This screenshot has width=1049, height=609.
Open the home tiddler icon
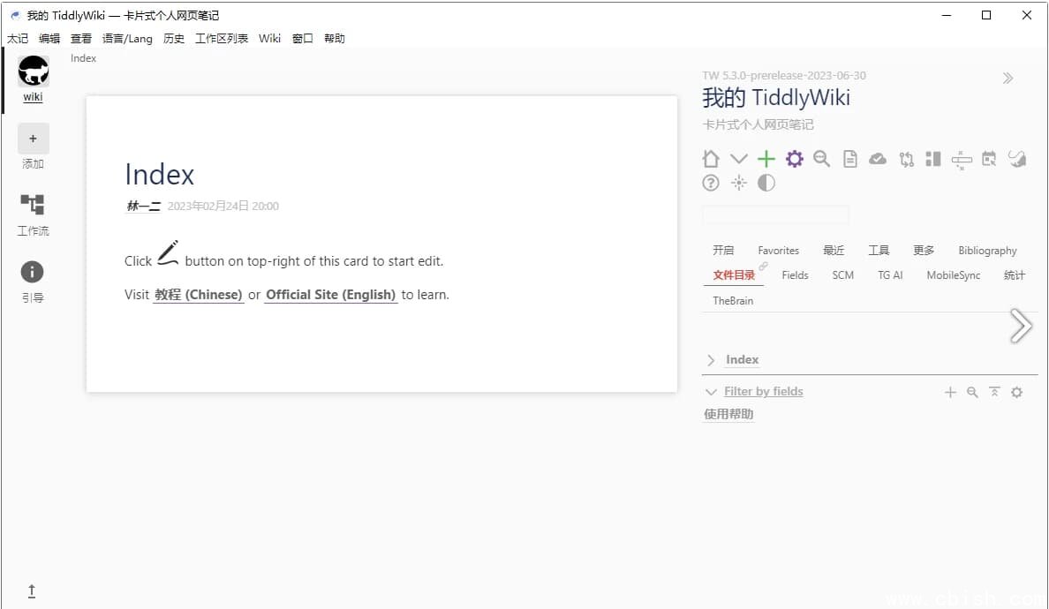711,159
